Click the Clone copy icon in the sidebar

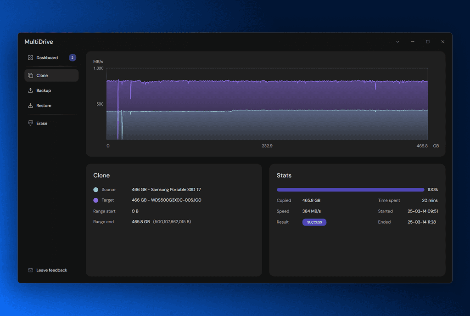(x=30, y=75)
